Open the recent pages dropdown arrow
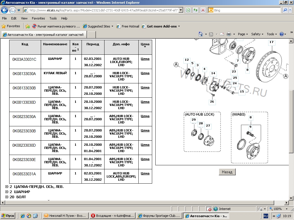 pyautogui.click(x=19, y=10)
